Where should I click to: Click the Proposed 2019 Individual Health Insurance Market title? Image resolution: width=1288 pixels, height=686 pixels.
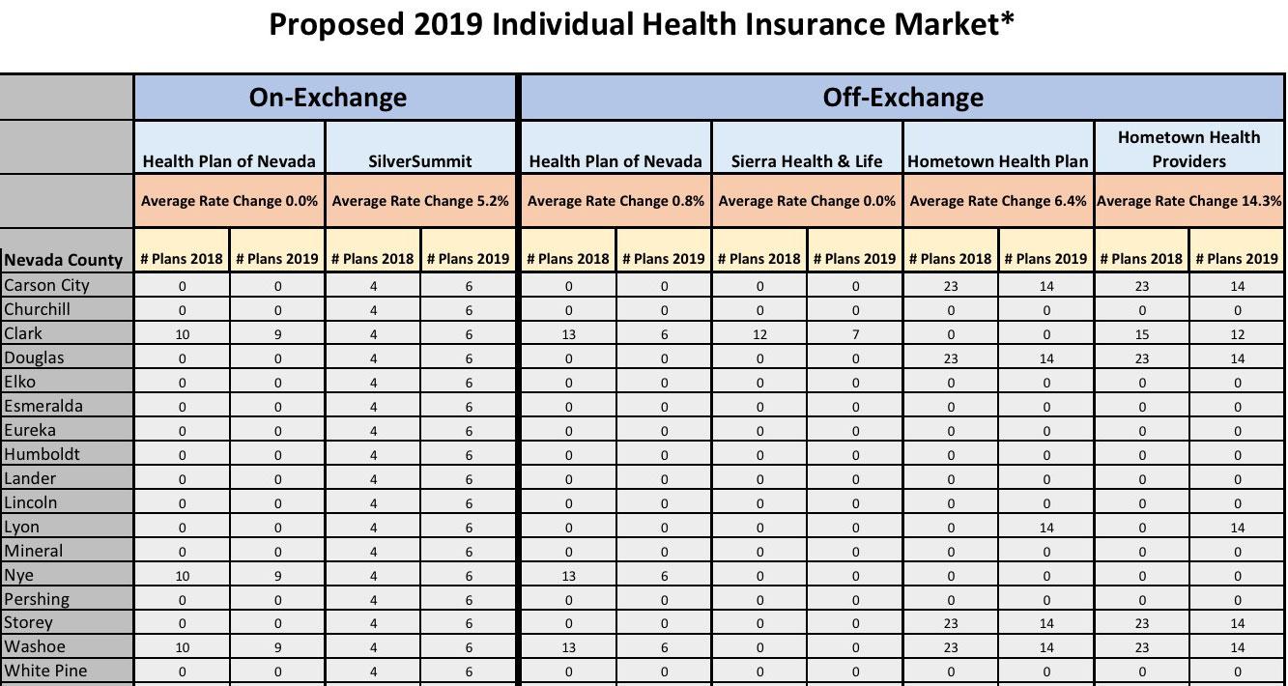(x=642, y=24)
